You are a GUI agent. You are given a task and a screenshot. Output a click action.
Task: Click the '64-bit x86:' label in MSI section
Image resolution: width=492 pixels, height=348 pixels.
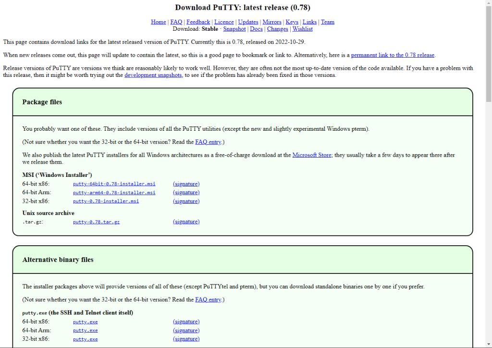click(36, 184)
